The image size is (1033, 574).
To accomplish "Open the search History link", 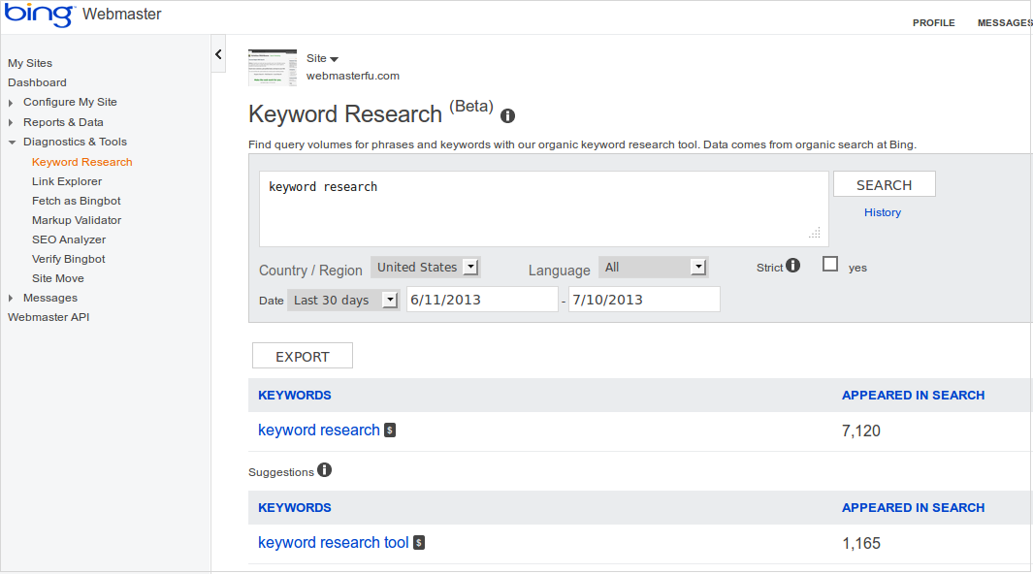I will pos(882,211).
